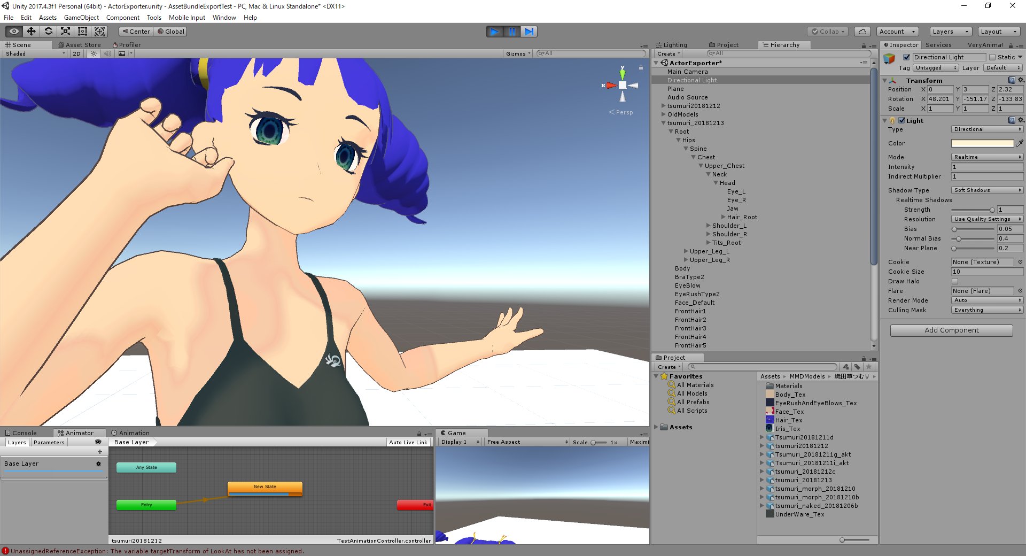1026x556 pixels.
Task: Switch to the Asset Store tab
Action: coord(80,45)
